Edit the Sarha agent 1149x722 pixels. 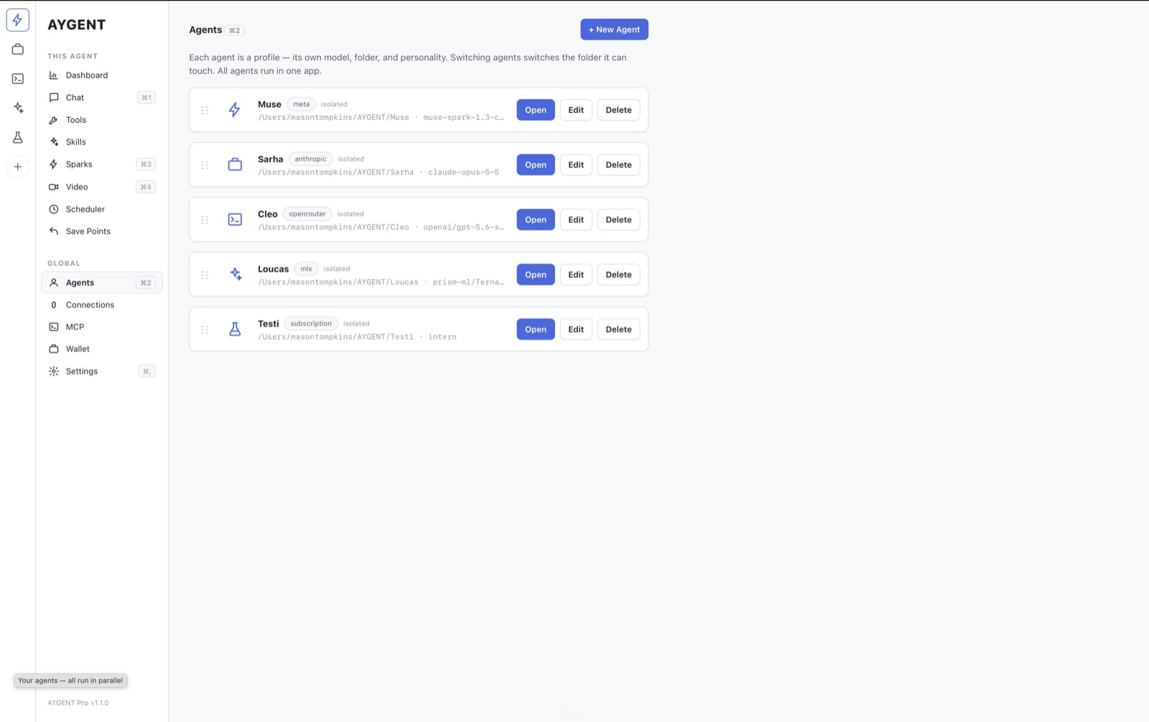pos(576,165)
